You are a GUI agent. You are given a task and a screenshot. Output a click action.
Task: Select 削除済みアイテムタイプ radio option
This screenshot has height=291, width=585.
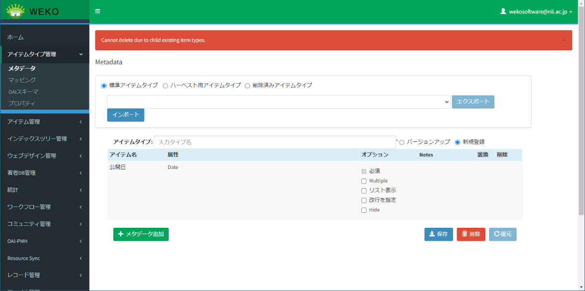tap(248, 85)
